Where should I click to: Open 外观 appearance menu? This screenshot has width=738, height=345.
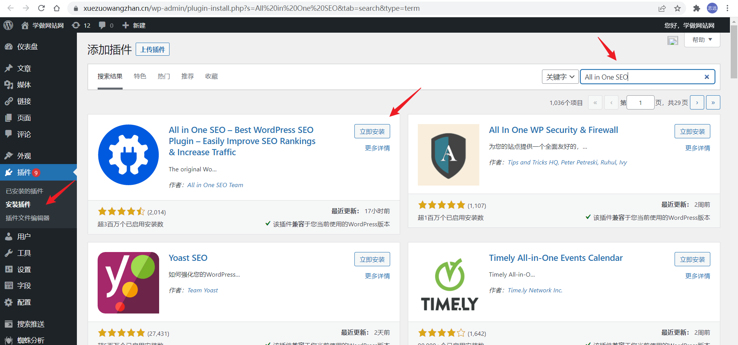point(38,156)
